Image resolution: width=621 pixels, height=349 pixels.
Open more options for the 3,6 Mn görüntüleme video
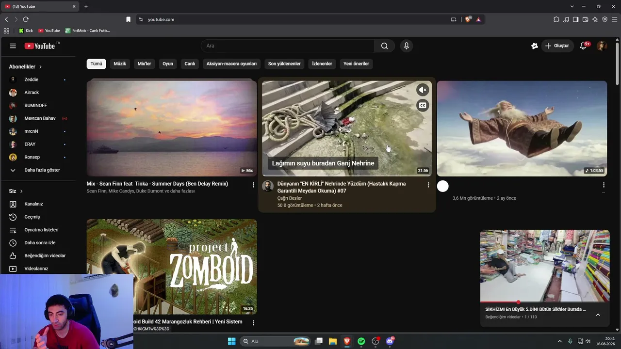coord(604,185)
